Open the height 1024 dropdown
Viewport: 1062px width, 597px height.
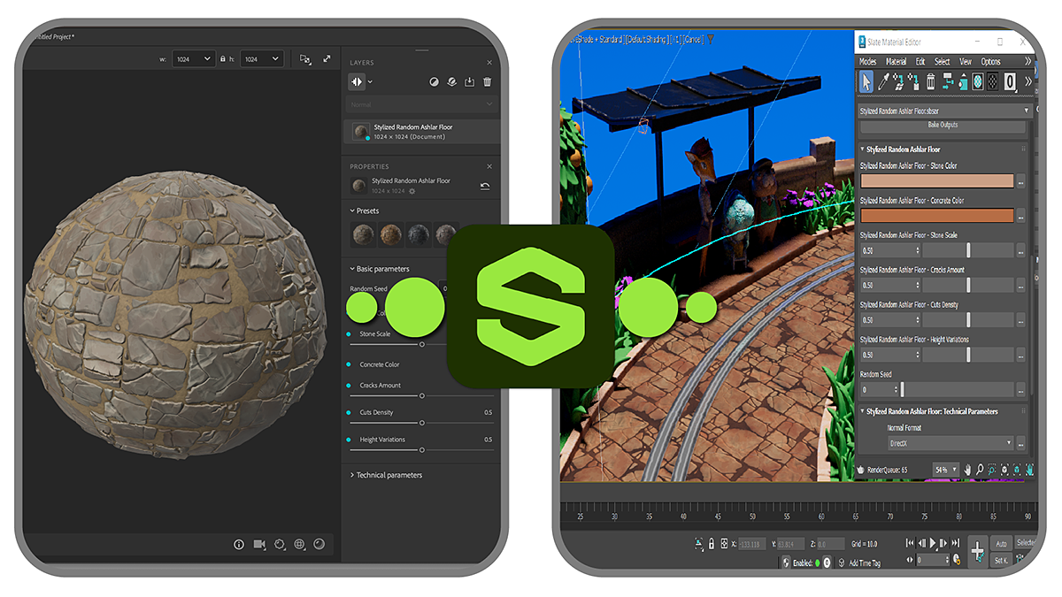(261, 59)
